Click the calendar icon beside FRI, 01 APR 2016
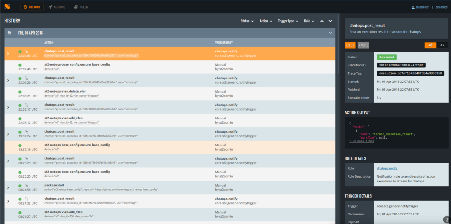The width and height of the screenshot is (451, 224). pyautogui.click(x=9, y=33)
